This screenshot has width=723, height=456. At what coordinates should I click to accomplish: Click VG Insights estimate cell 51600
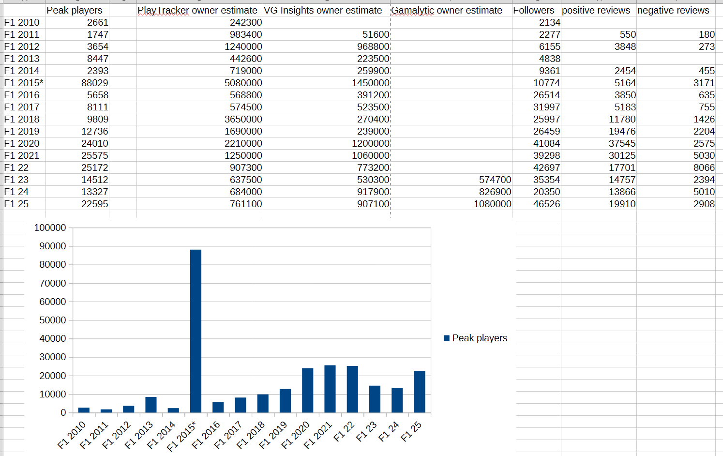point(327,34)
